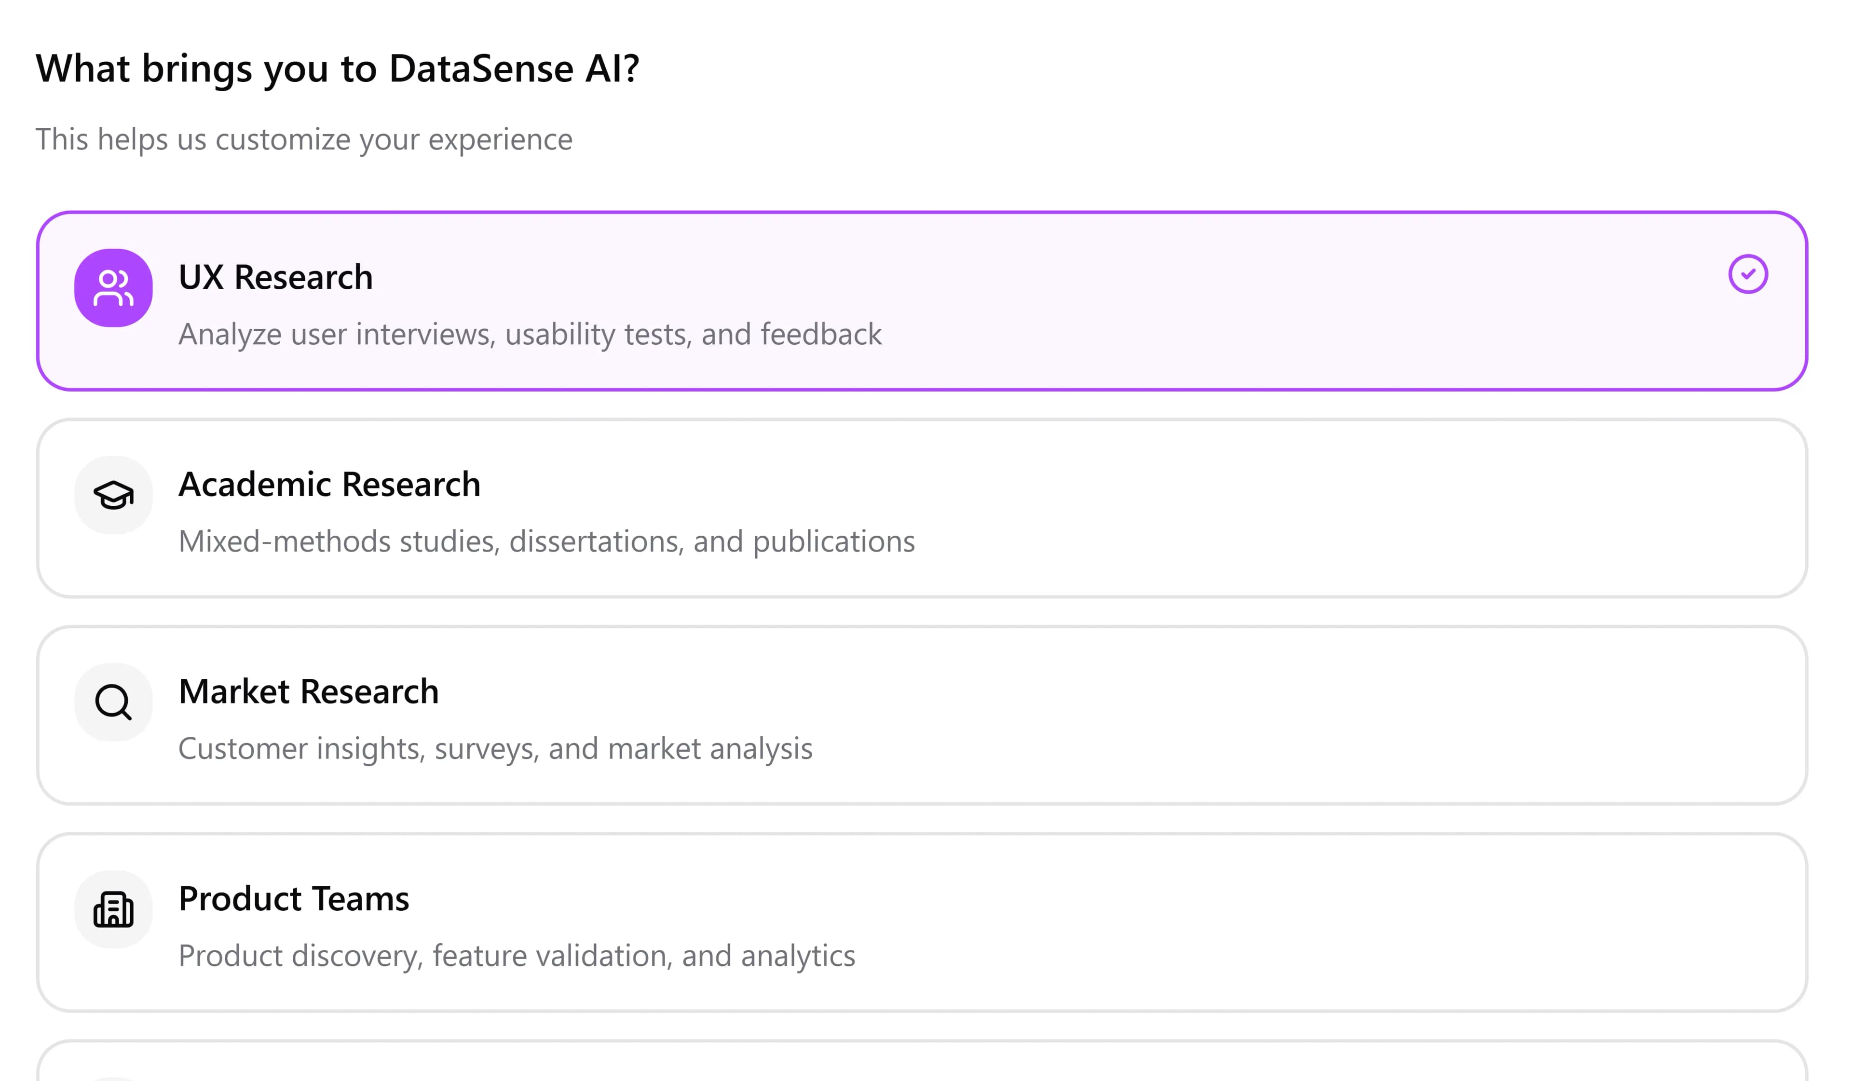This screenshot has height=1081, width=1852.
Task: Click 'This helps us customize your experience' subtitle
Action: tap(303, 140)
